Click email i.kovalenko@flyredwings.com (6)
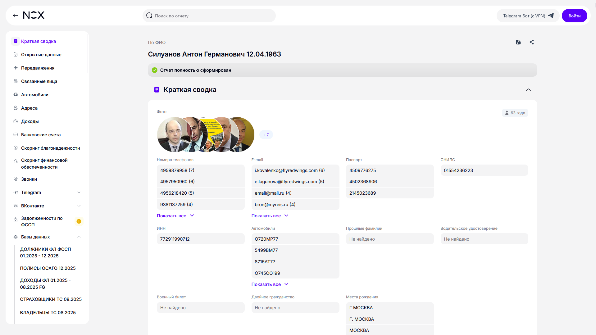The width and height of the screenshot is (596, 335). (x=295, y=170)
